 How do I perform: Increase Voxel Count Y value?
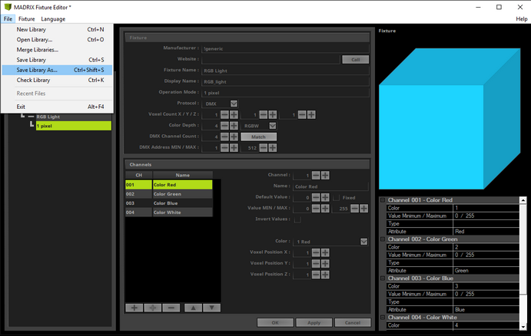[x=273, y=114]
